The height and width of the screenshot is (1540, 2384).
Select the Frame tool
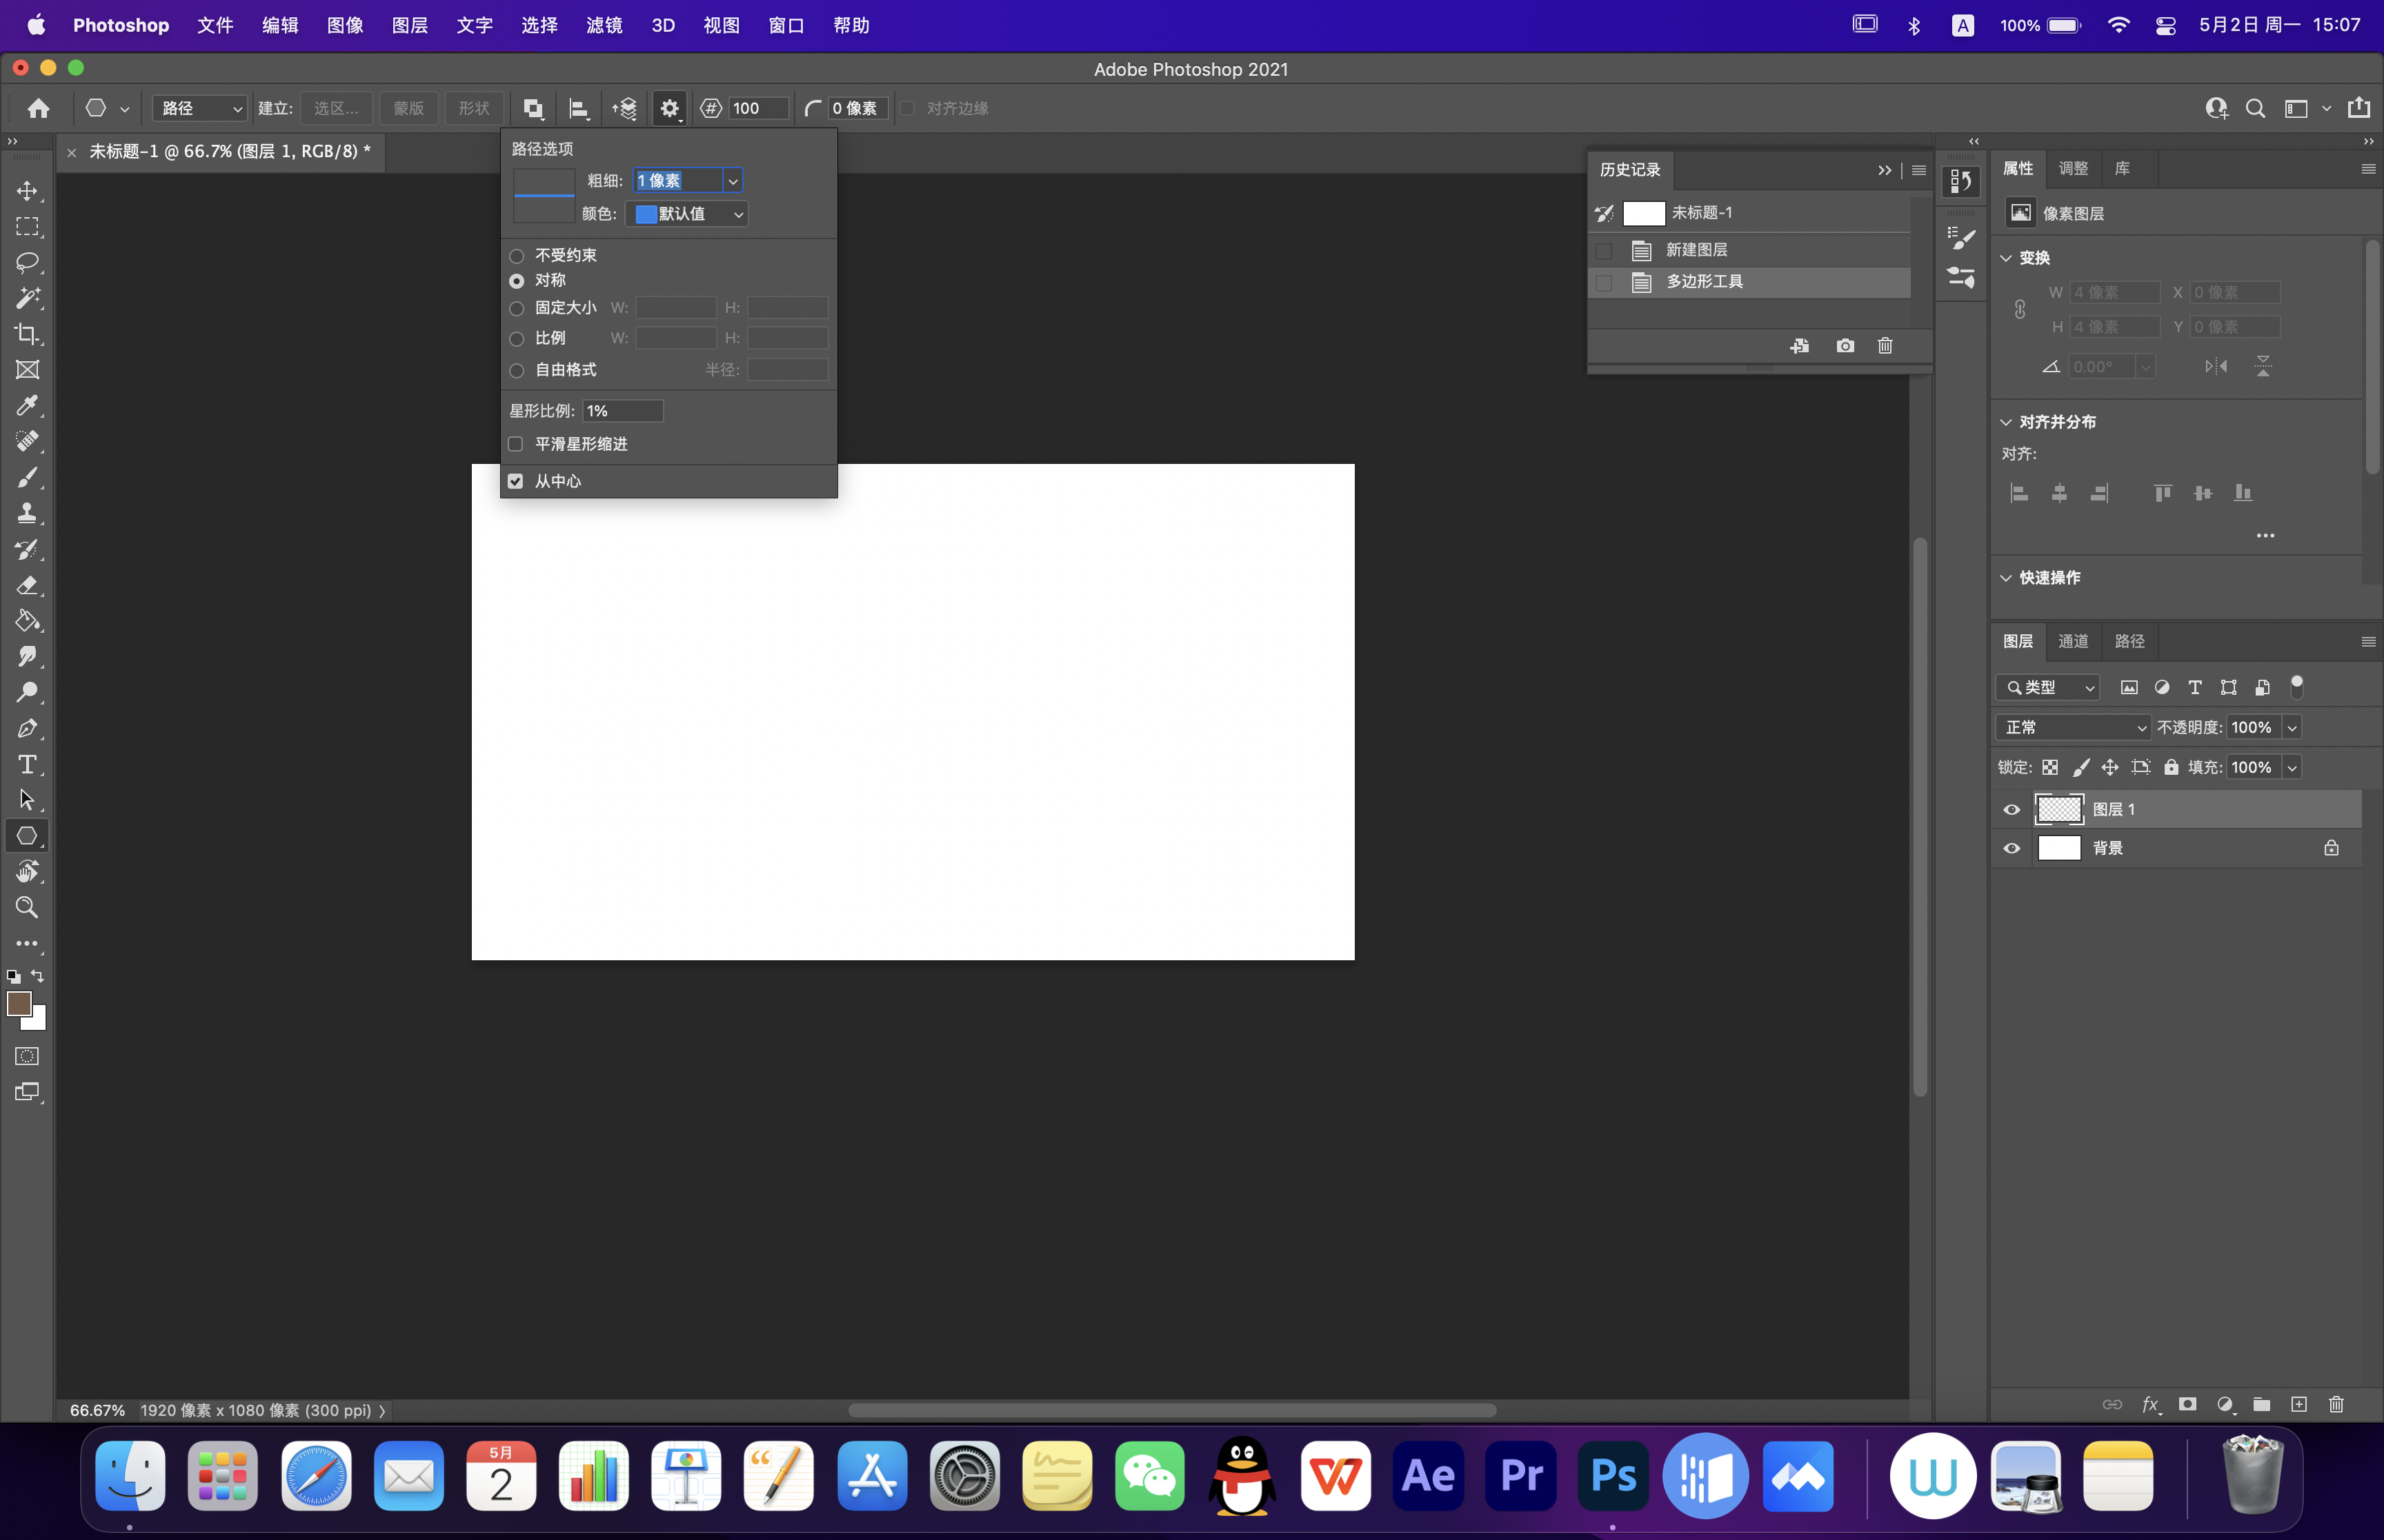(x=27, y=370)
